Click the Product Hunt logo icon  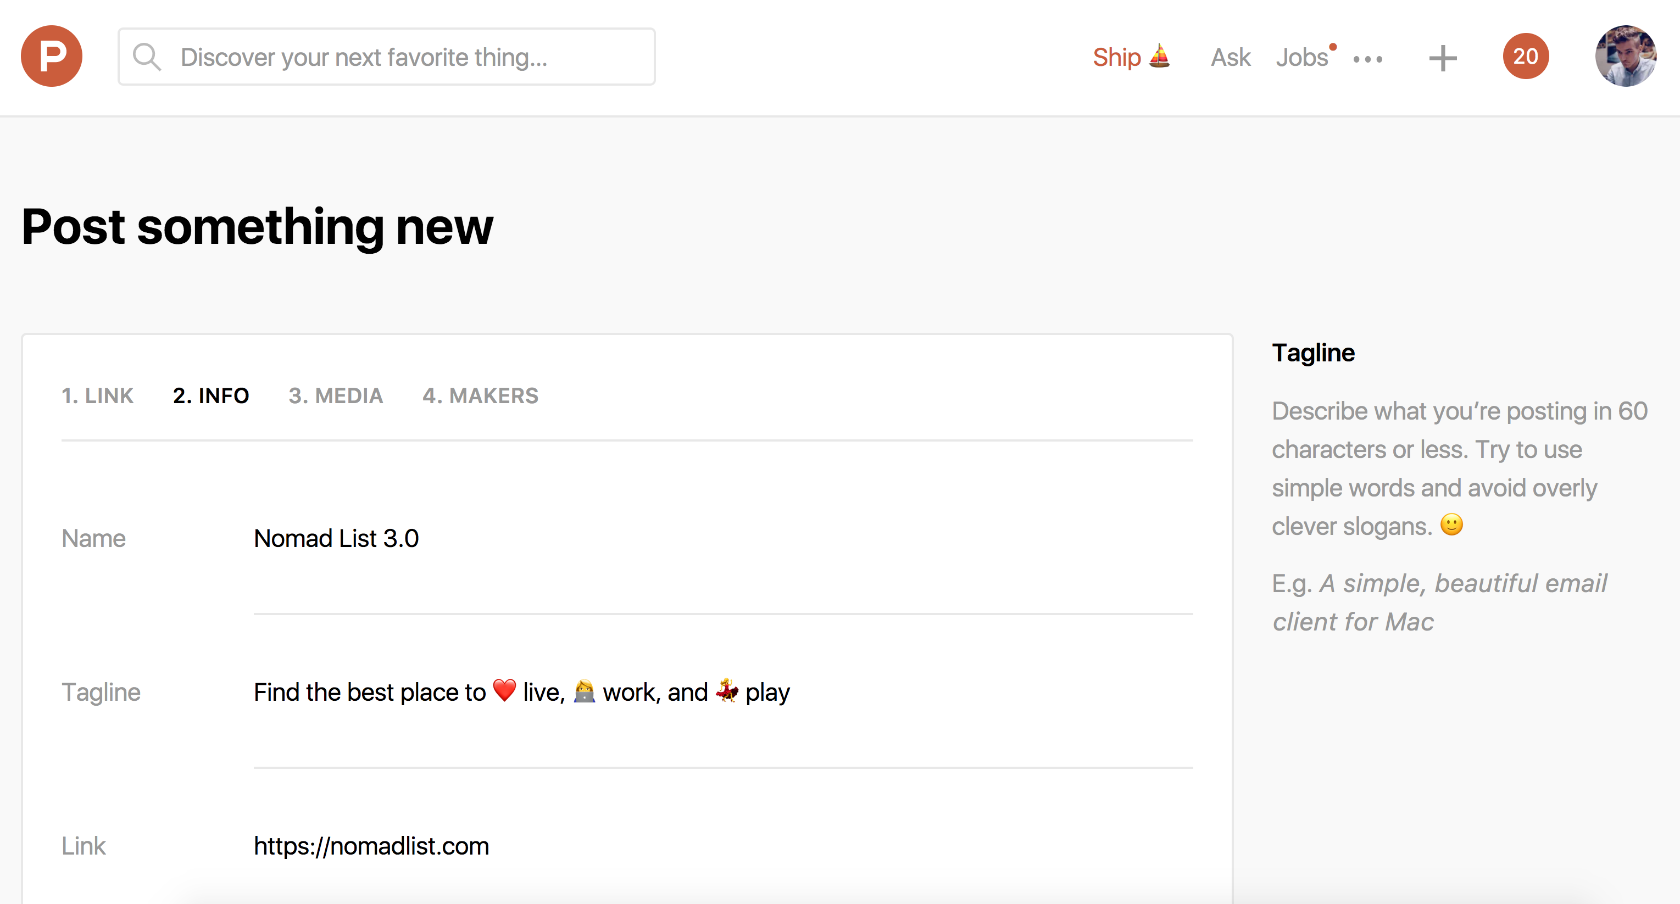(52, 56)
